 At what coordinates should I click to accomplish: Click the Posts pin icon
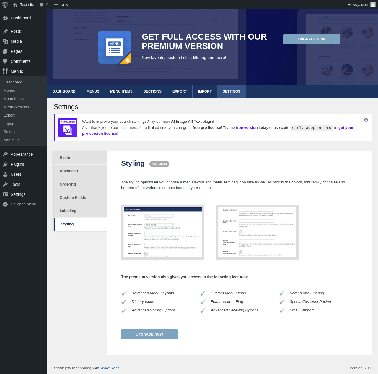5,31
